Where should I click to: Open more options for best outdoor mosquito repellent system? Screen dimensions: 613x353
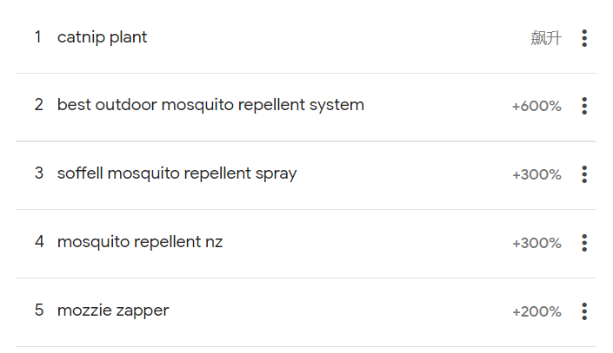point(584,106)
